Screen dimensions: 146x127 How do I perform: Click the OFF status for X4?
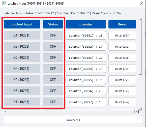[x=53, y=69]
